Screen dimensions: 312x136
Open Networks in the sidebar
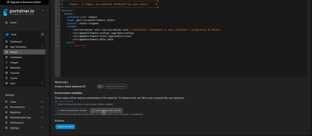point(24,68)
